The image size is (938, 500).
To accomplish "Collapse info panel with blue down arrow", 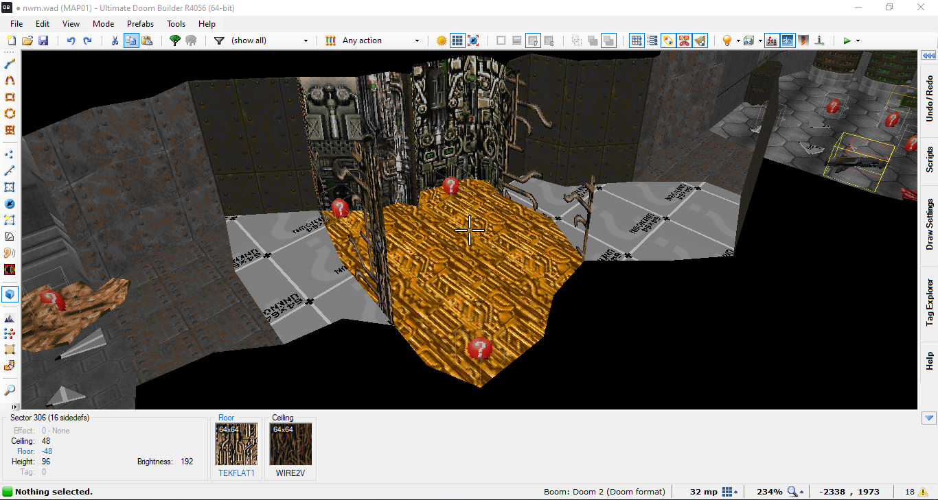I will pos(929,418).
